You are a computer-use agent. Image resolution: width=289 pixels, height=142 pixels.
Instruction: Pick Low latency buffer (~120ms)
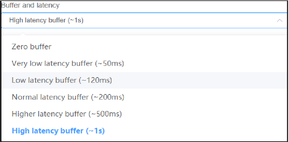[62, 80]
